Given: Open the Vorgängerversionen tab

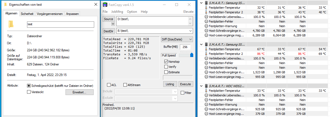Looking at the screenshot, I should (50, 14).
